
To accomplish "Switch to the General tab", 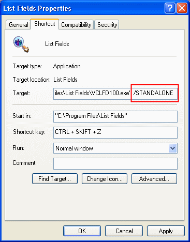I will coord(19,25).
